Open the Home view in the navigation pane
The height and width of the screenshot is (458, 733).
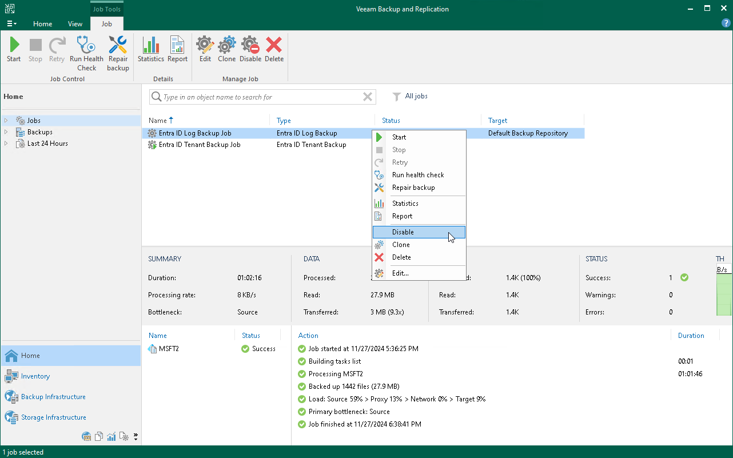[71, 356]
